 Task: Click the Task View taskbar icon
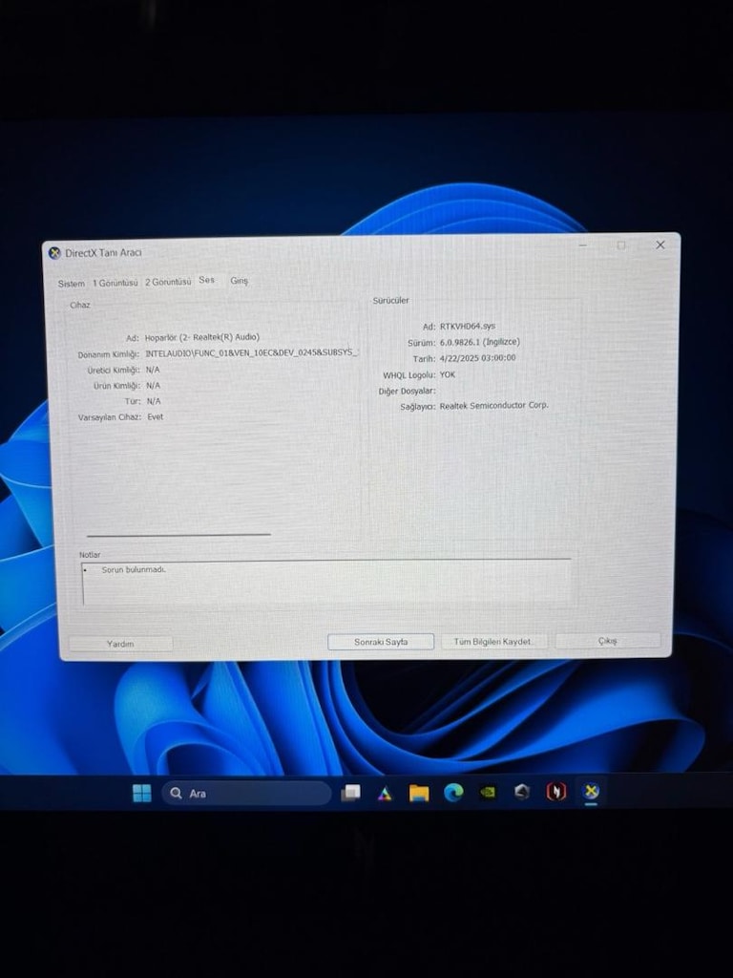(350, 792)
